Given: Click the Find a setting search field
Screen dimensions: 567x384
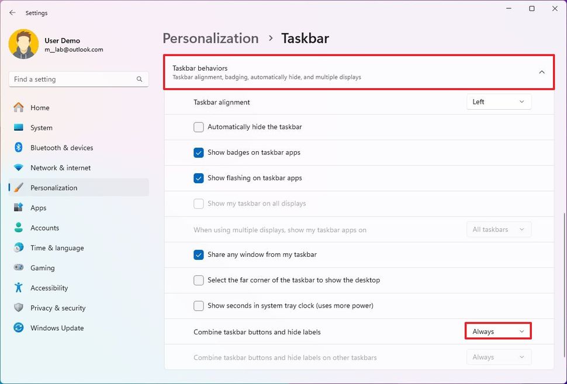Looking at the screenshot, I should click(x=78, y=79).
